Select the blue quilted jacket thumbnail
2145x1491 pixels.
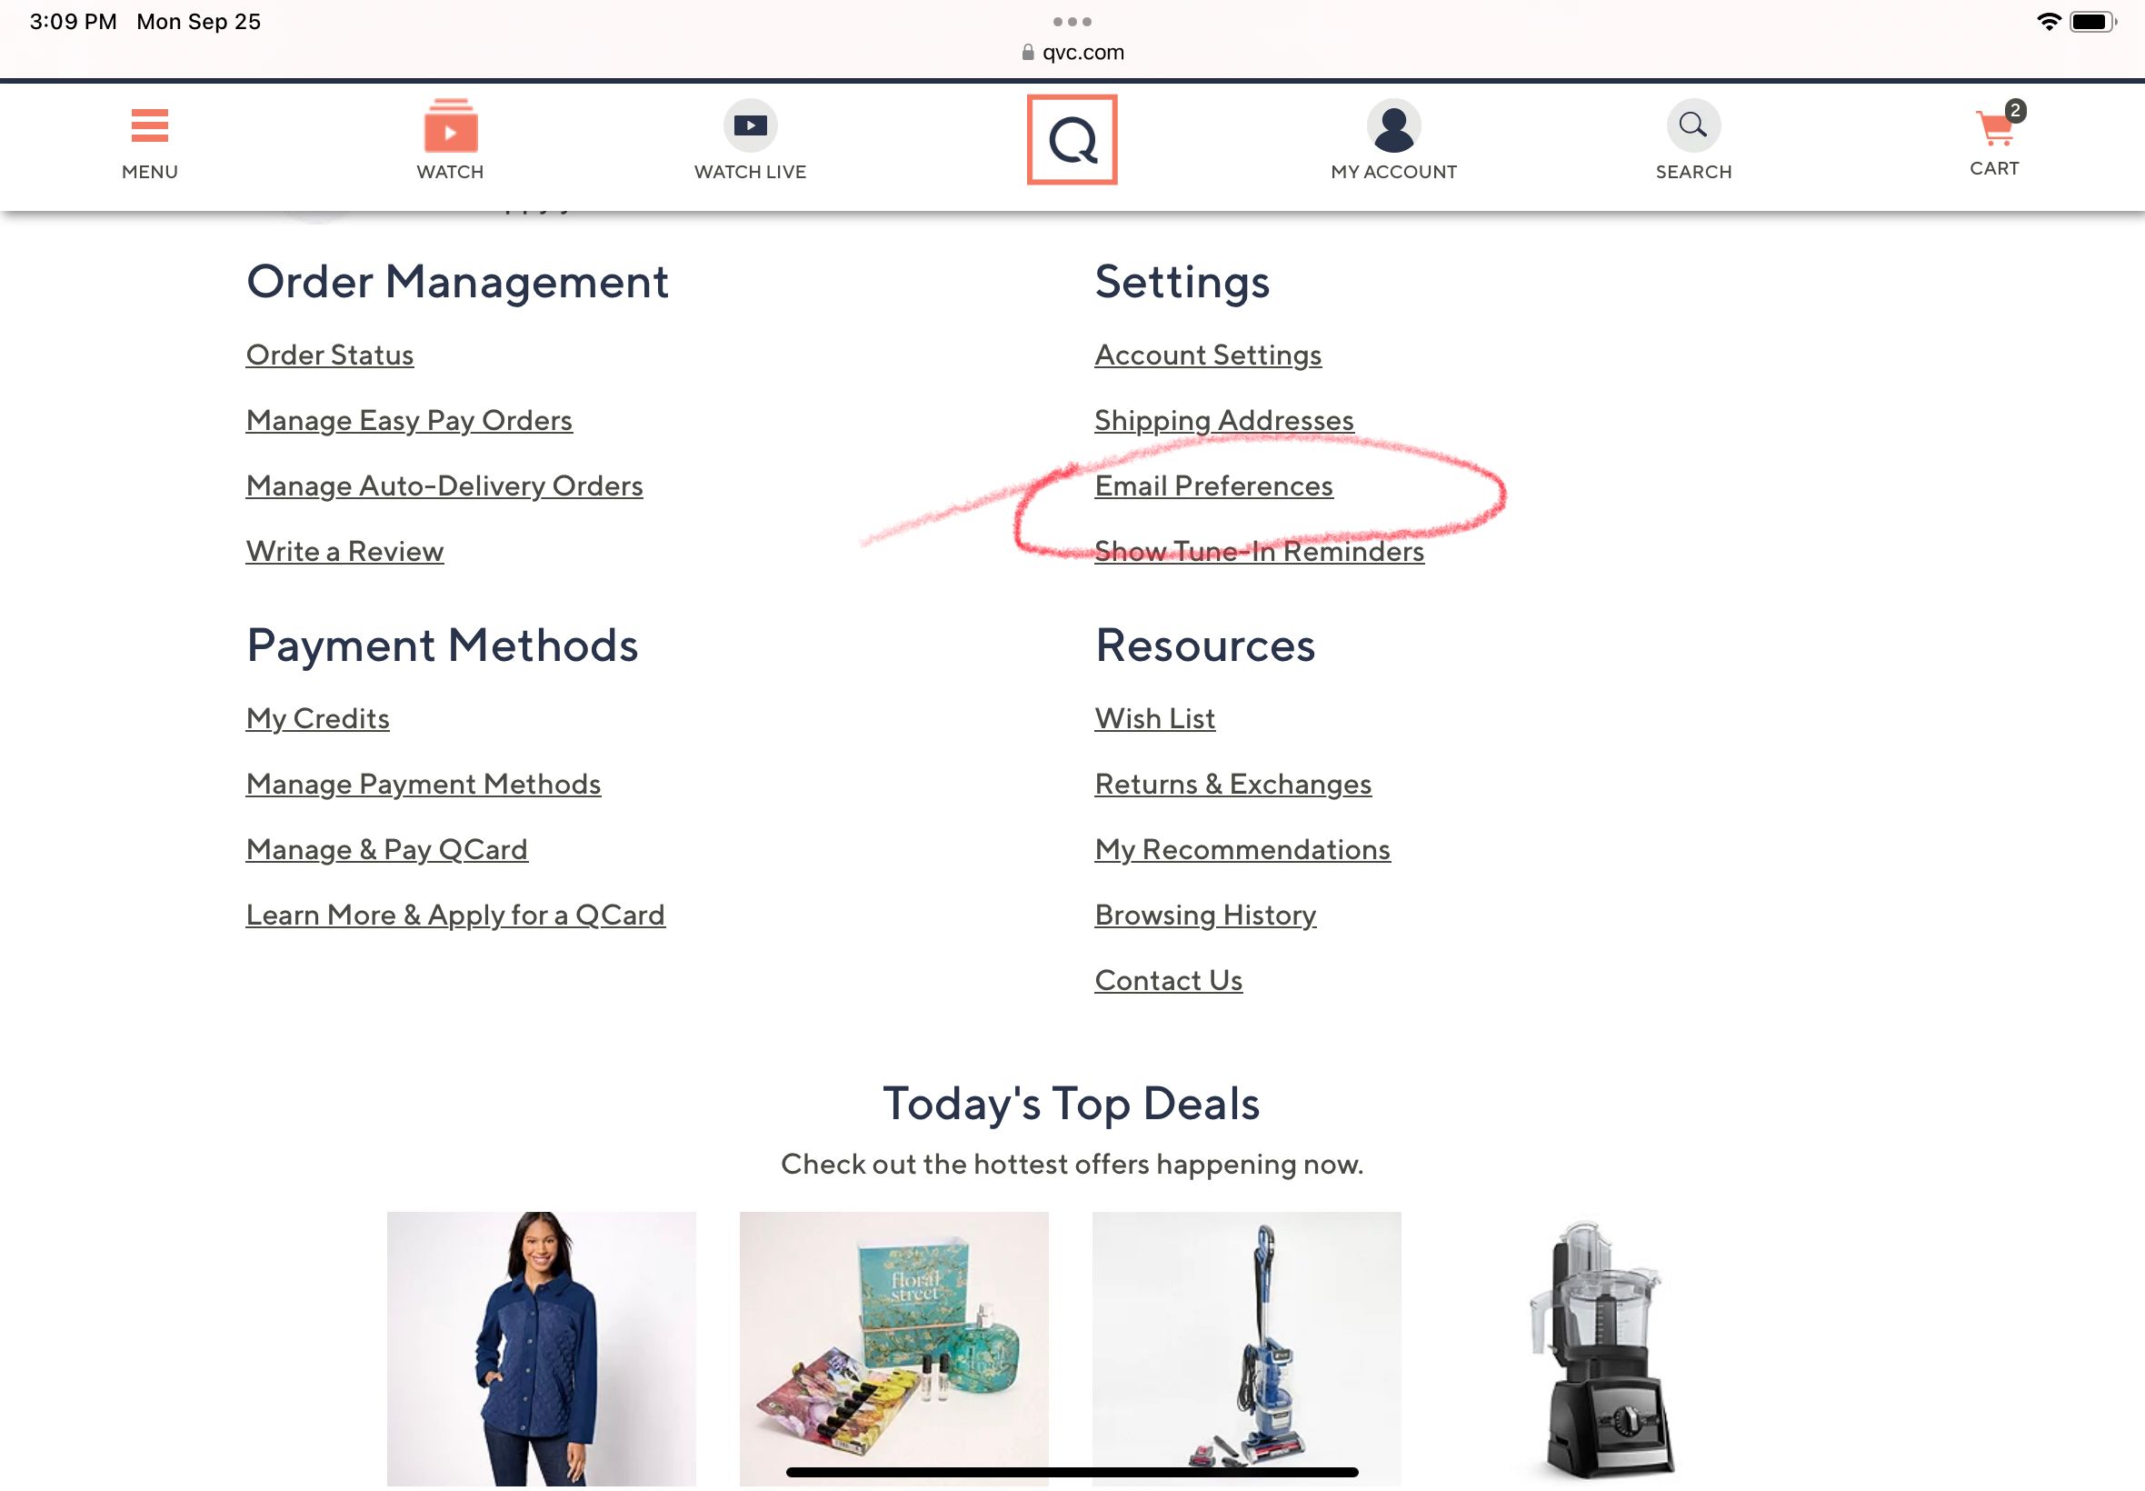541,1347
